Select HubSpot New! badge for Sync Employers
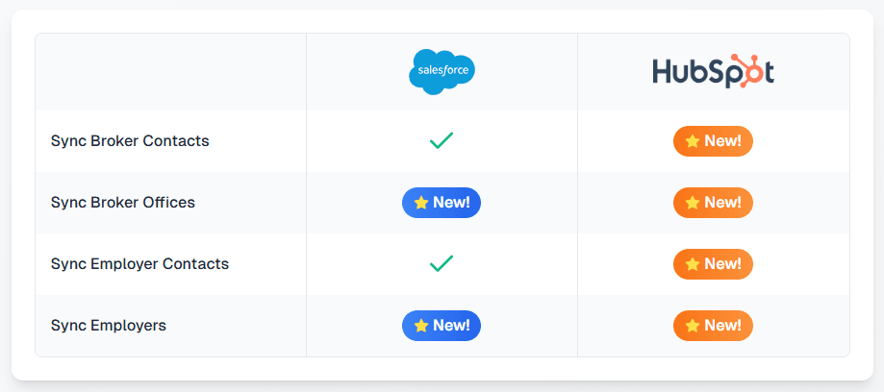The image size is (884, 392). 713,326
